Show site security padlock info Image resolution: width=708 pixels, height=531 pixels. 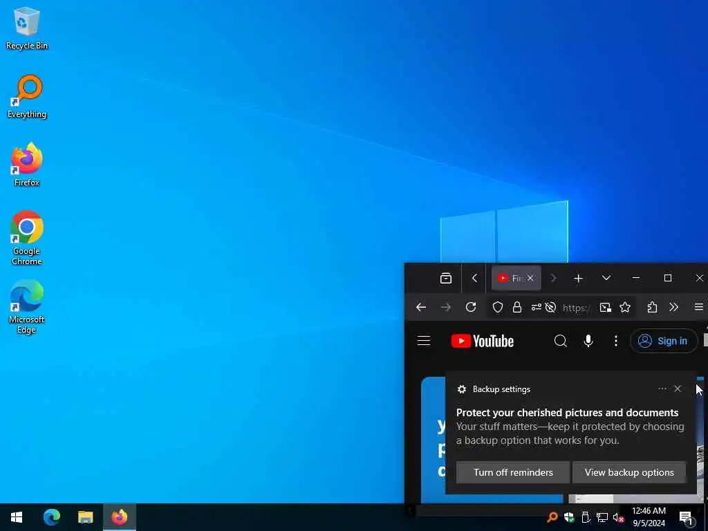(x=517, y=308)
